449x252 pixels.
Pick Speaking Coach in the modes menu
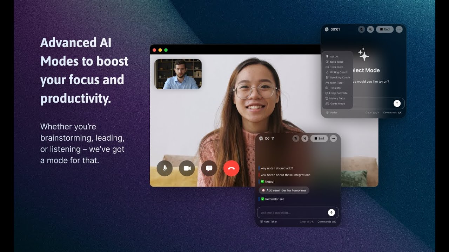click(337, 77)
